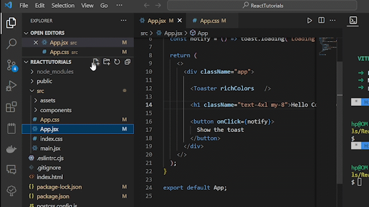Create a new file in ReactTutorials
The height and width of the screenshot is (207, 369).
96,62
